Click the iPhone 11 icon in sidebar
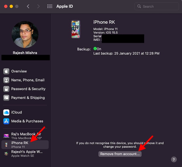182x167 pixels. (x=6, y=145)
